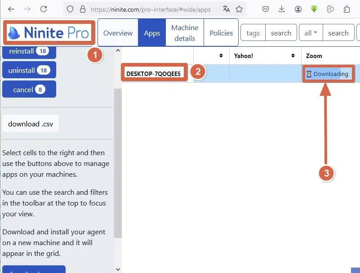360x273 pixels.
Task: Click the Ninite Pro logo
Action: 49,33
